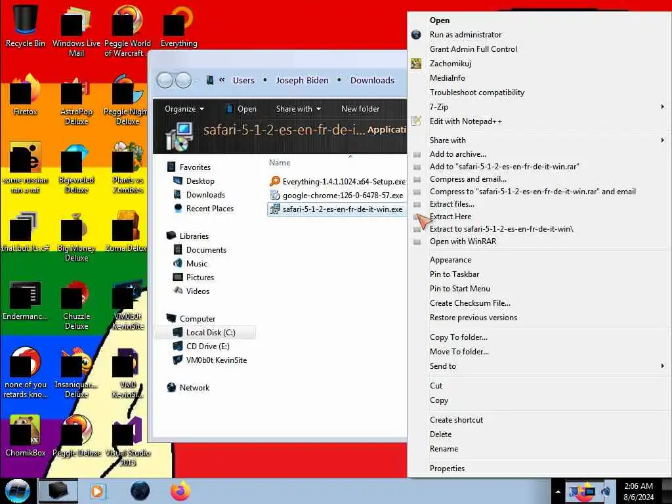The image size is (672, 504).
Task: Open the Share with toolbar dropdown
Action: tap(299, 109)
